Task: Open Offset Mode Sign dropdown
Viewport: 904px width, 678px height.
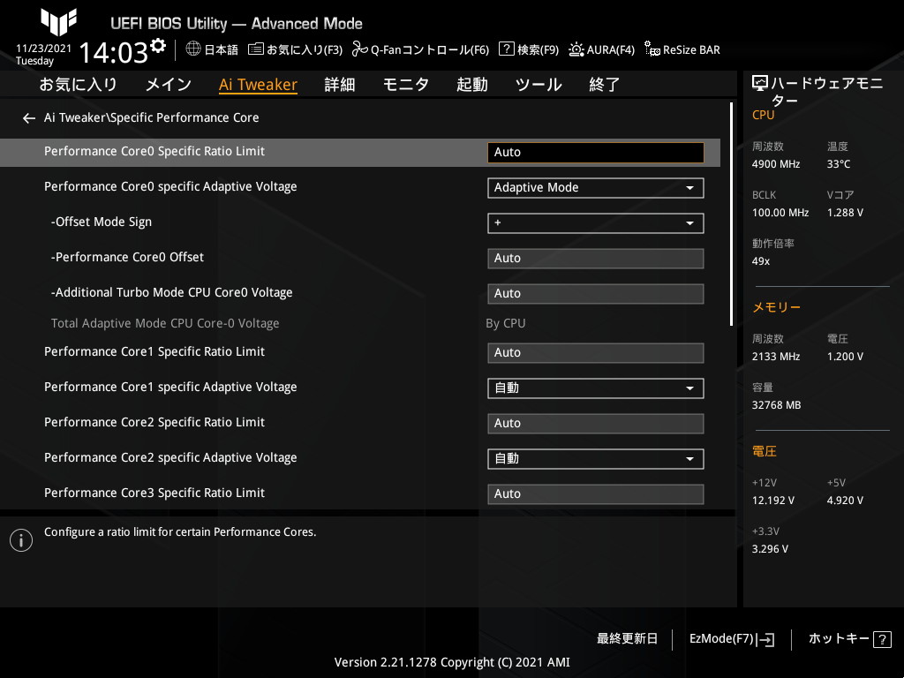Action: coord(596,223)
